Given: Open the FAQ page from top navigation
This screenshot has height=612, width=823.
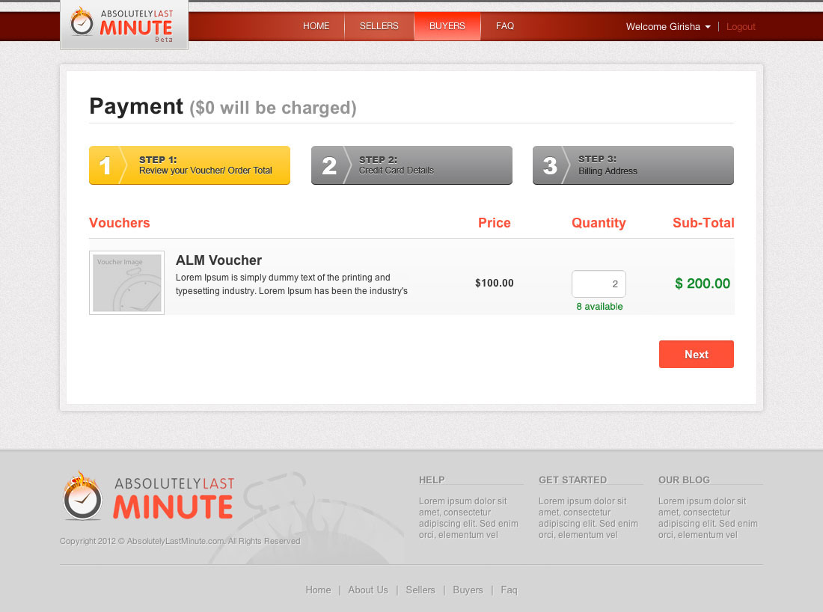Looking at the screenshot, I should (505, 26).
